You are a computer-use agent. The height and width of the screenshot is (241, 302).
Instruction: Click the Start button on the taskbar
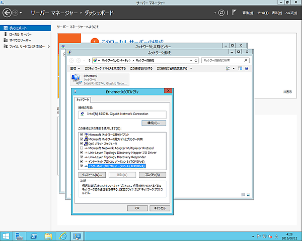pos(6,235)
